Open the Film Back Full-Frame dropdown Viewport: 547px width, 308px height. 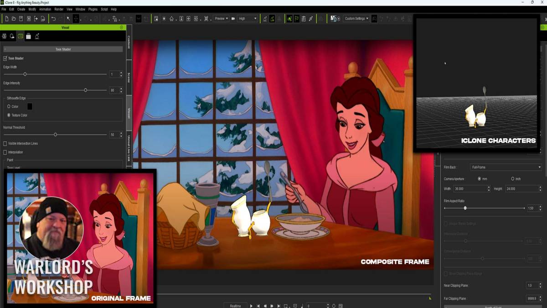click(506, 167)
